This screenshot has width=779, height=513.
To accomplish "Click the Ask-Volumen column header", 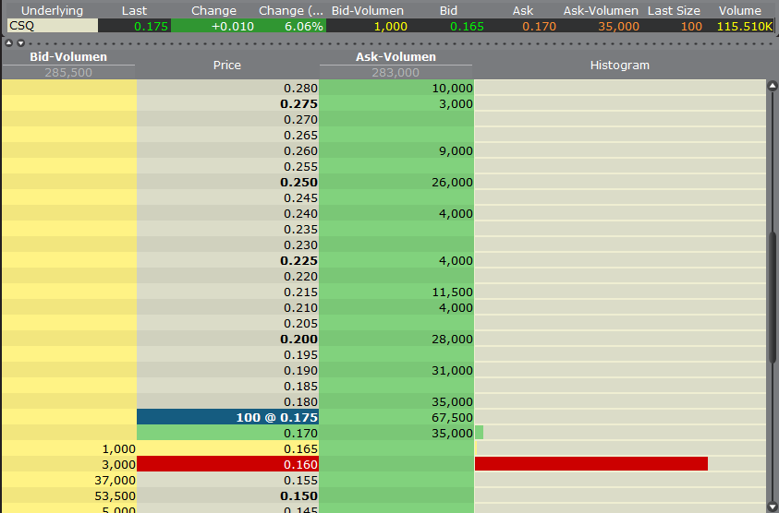I will point(396,57).
